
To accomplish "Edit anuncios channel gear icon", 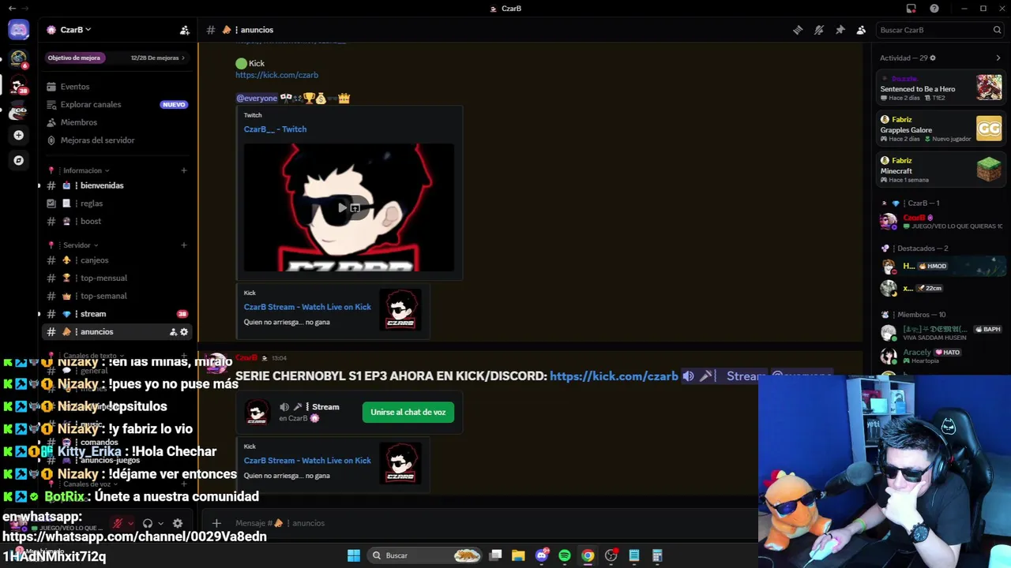I will point(184,332).
